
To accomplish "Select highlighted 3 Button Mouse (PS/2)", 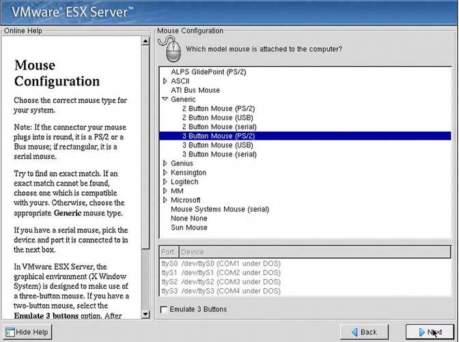I will (305, 136).
